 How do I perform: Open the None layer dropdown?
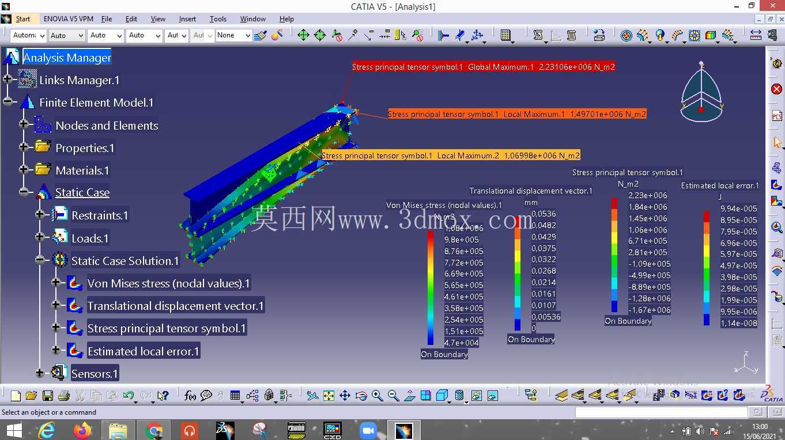(233, 35)
